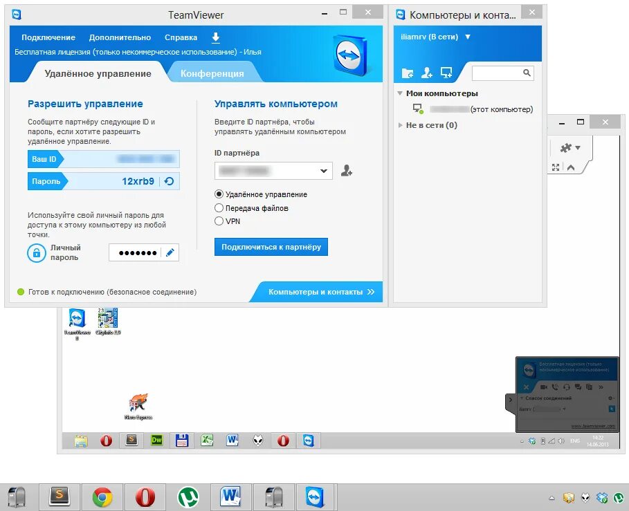Open the Справка menu
The height and width of the screenshot is (511, 629).
click(x=181, y=37)
